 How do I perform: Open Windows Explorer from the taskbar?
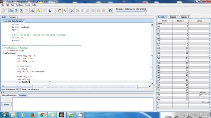[13, 115]
